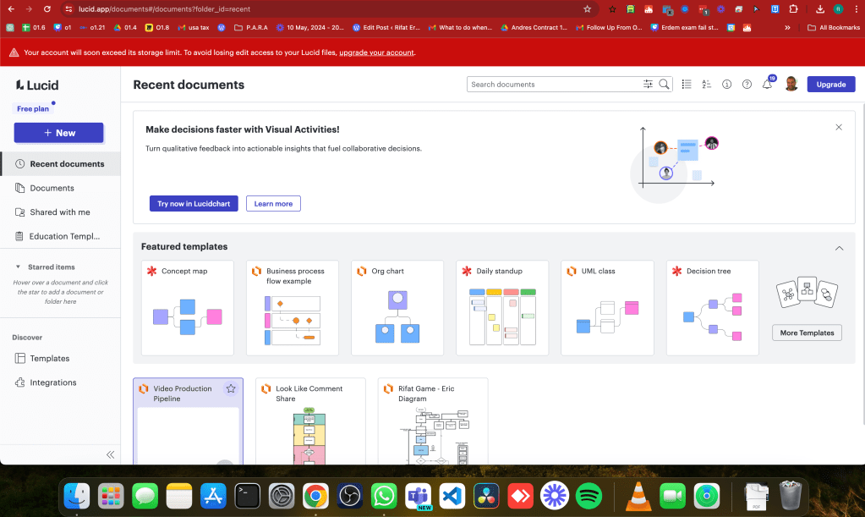This screenshot has width=865, height=517.
Task: Open the sort order icon
Action: 706,84
